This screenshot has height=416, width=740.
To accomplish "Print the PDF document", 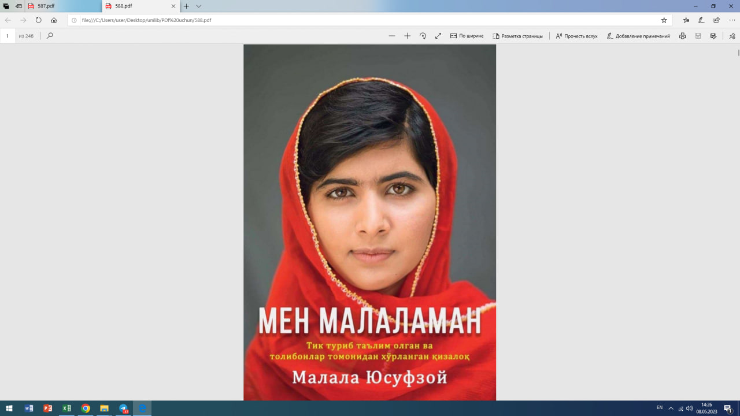I will click(x=682, y=36).
